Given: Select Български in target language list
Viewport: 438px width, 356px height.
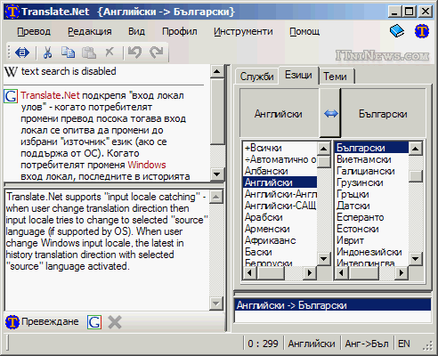Looking at the screenshot, I should (x=372, y=148).
